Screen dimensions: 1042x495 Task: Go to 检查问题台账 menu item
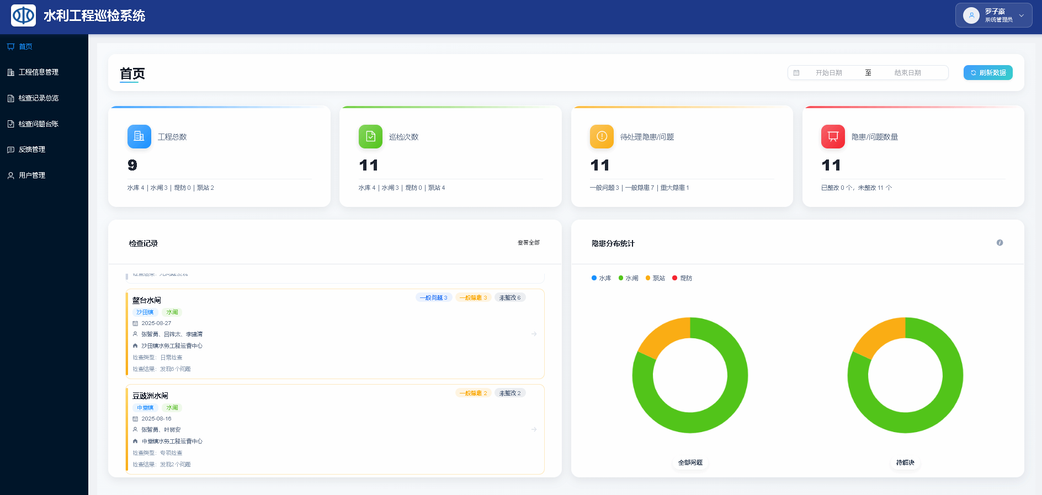point(38,124)
